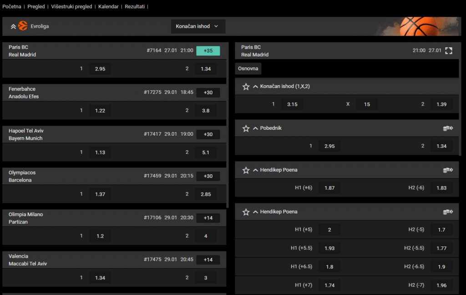Collapse the league using double-chevron icon
Screen dimensions: 466x295
coord(13,26)
